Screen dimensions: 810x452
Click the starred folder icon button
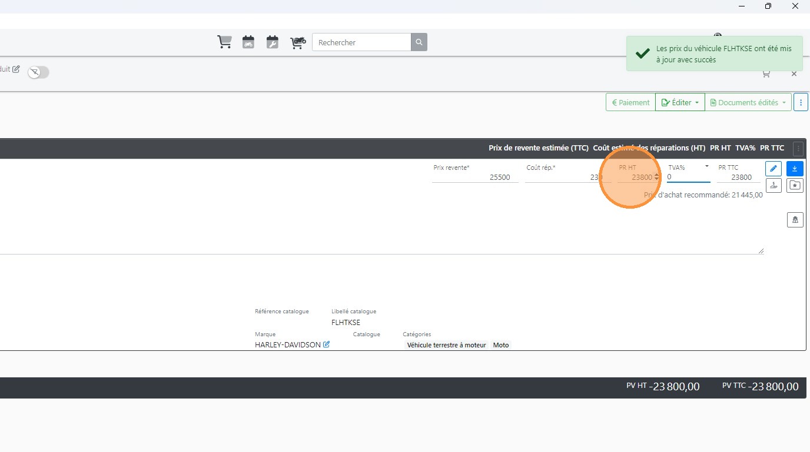795,185
